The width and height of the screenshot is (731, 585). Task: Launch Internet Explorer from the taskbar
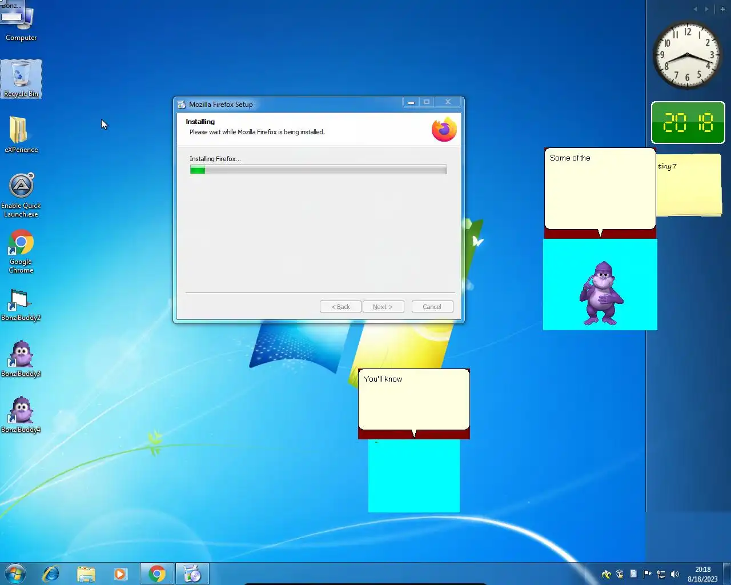51,574
